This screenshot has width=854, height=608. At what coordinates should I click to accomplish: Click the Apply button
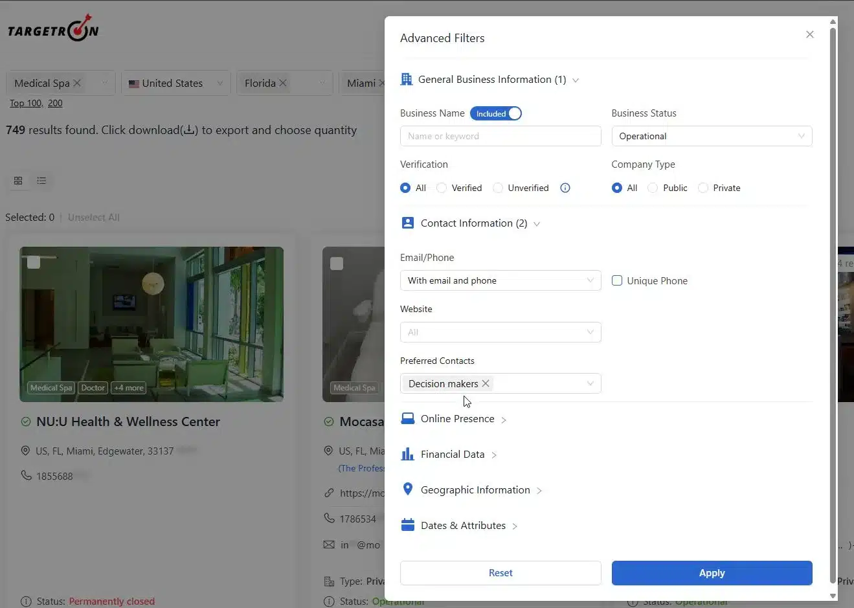[x=712, y=573]
